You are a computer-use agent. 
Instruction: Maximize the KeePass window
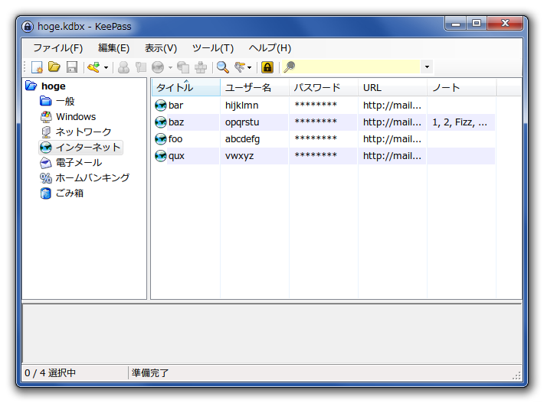click(477, 24)
